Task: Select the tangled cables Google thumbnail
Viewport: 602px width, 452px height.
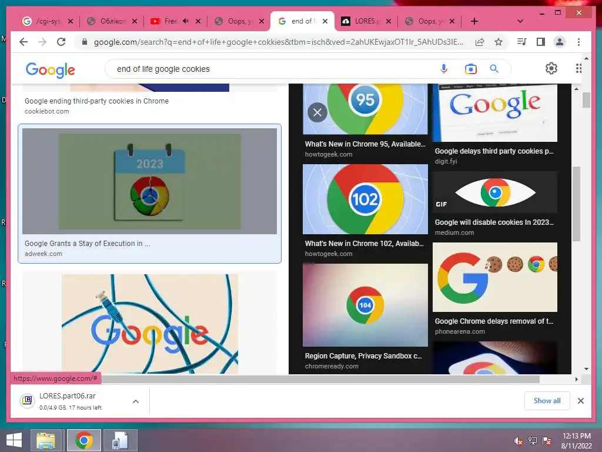Action: 150,324
